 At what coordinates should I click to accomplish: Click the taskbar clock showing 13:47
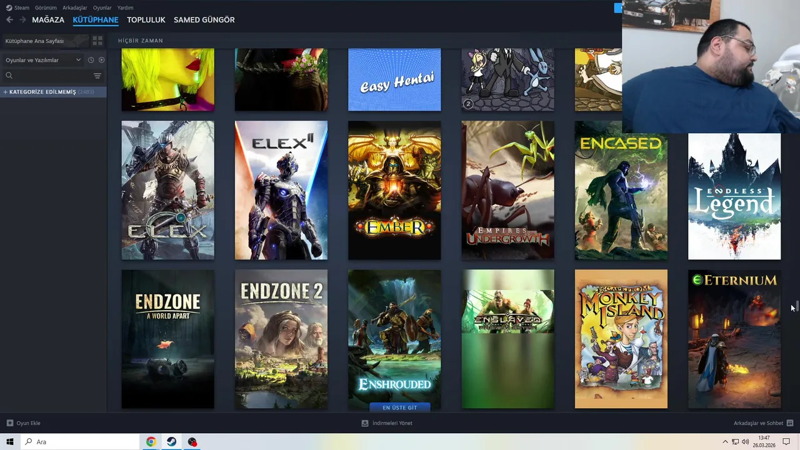pyautogui.click(x=764, y=442)
